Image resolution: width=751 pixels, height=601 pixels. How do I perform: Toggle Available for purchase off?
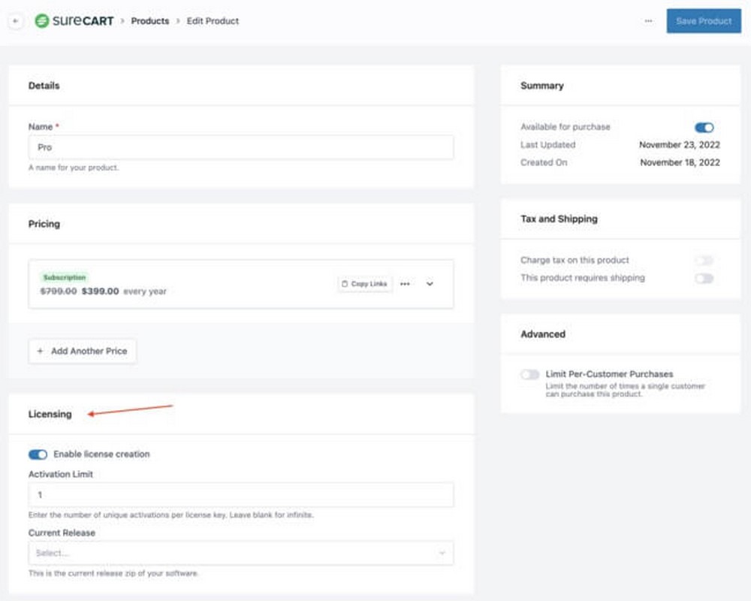[704, 127]
